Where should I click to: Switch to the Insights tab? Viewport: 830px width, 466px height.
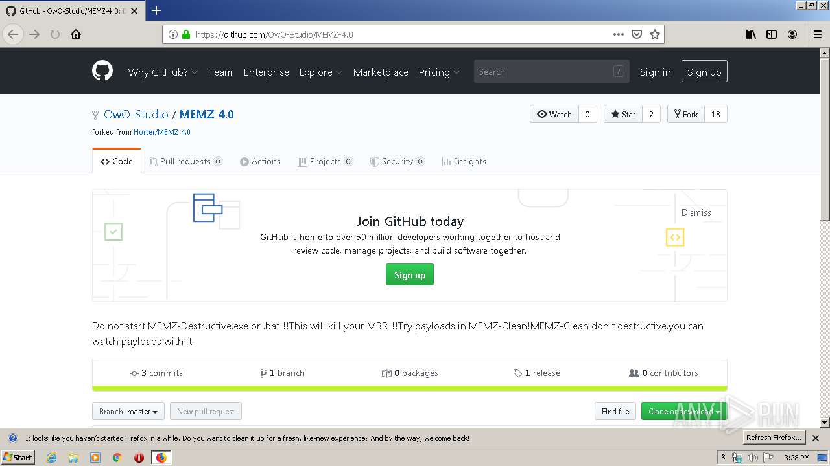pos(464,161)
